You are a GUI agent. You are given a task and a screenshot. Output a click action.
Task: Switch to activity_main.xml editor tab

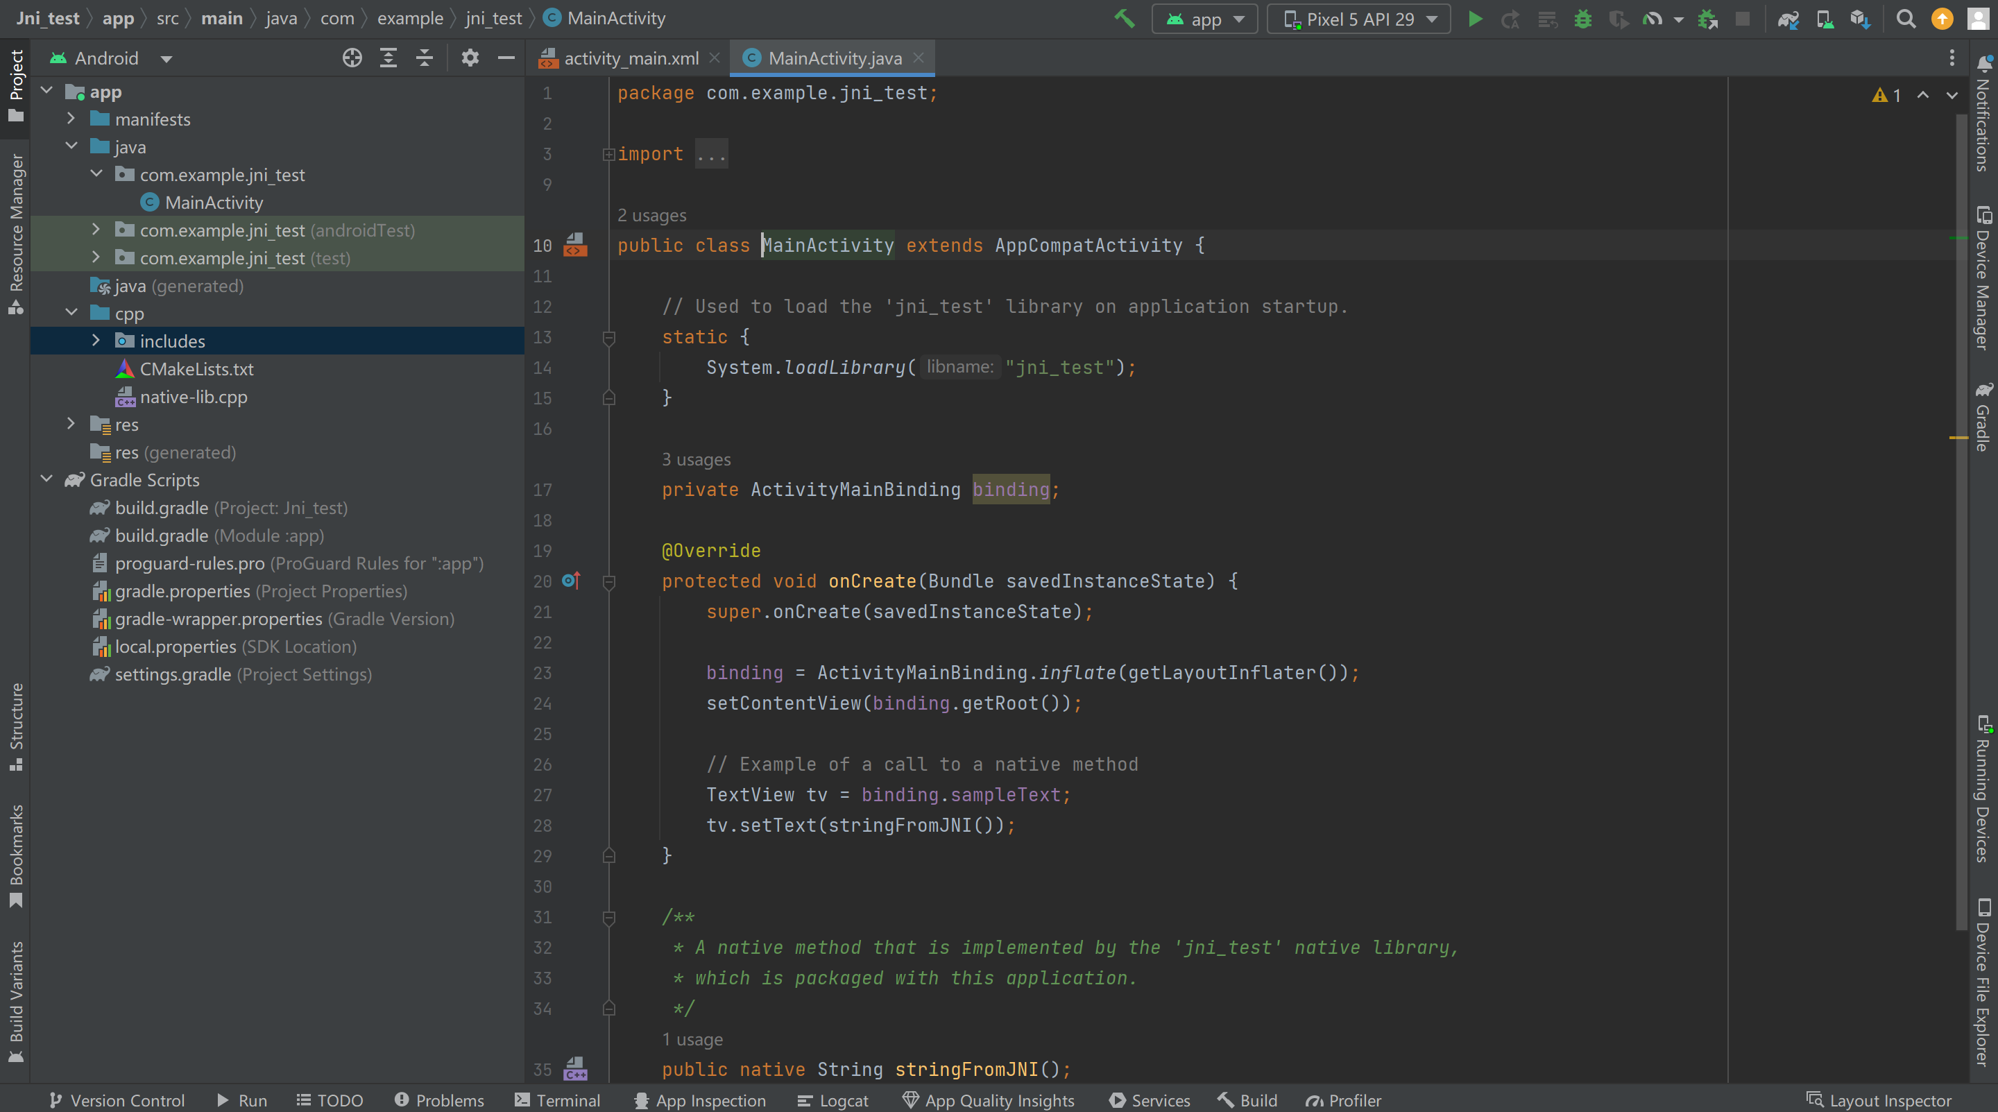pos(630,58)
